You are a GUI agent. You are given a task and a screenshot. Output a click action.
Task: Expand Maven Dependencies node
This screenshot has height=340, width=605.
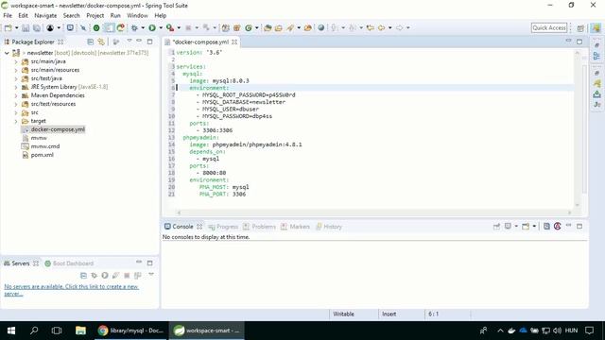point(16,95)
